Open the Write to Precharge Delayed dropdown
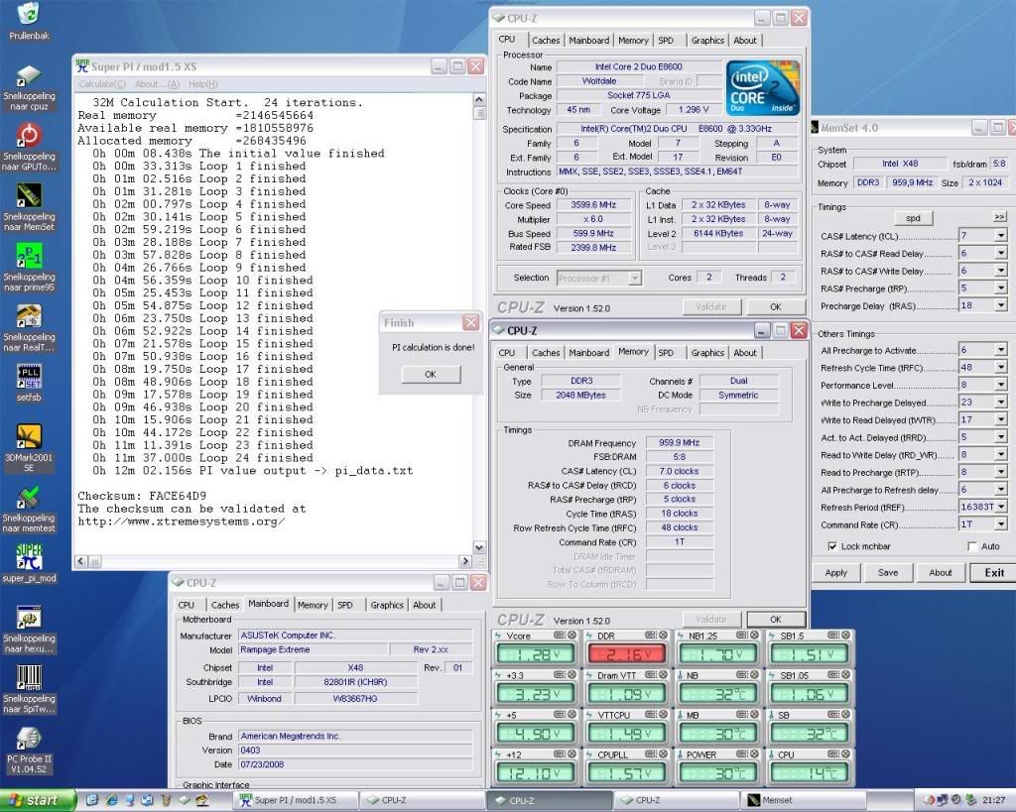1016x812 pixels. (x=1001, y=403)
